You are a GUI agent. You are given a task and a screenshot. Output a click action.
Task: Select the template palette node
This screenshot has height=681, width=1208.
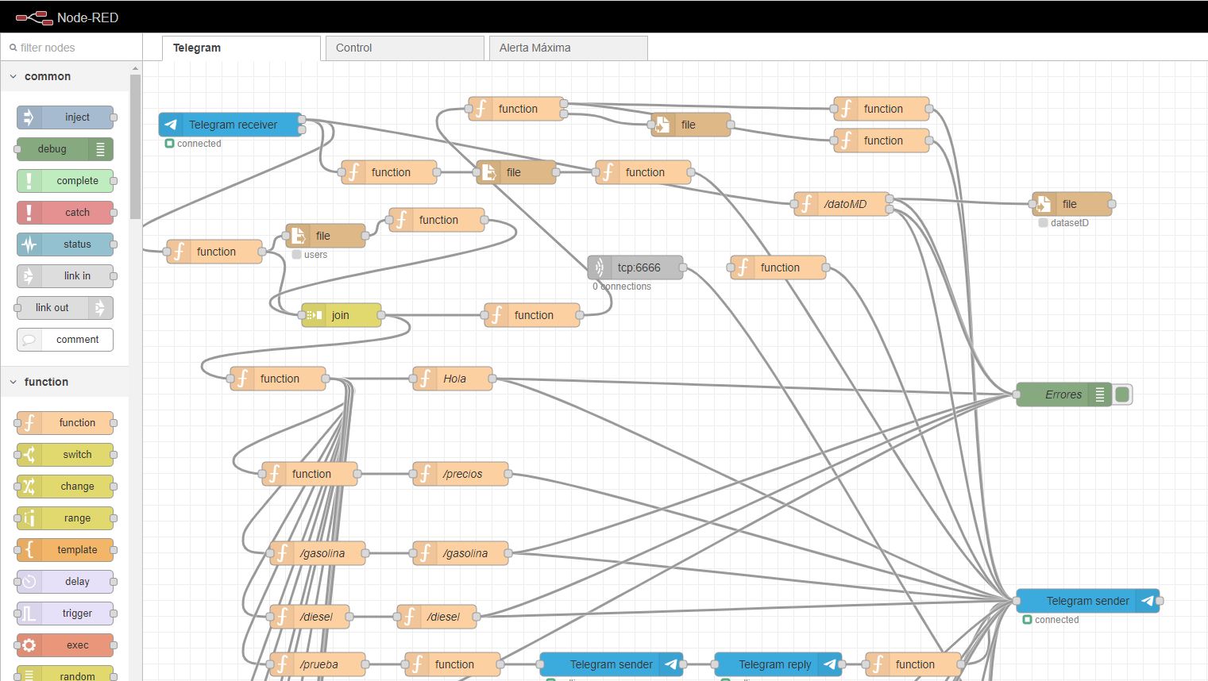pyautogui.click(x=65, y=550)
